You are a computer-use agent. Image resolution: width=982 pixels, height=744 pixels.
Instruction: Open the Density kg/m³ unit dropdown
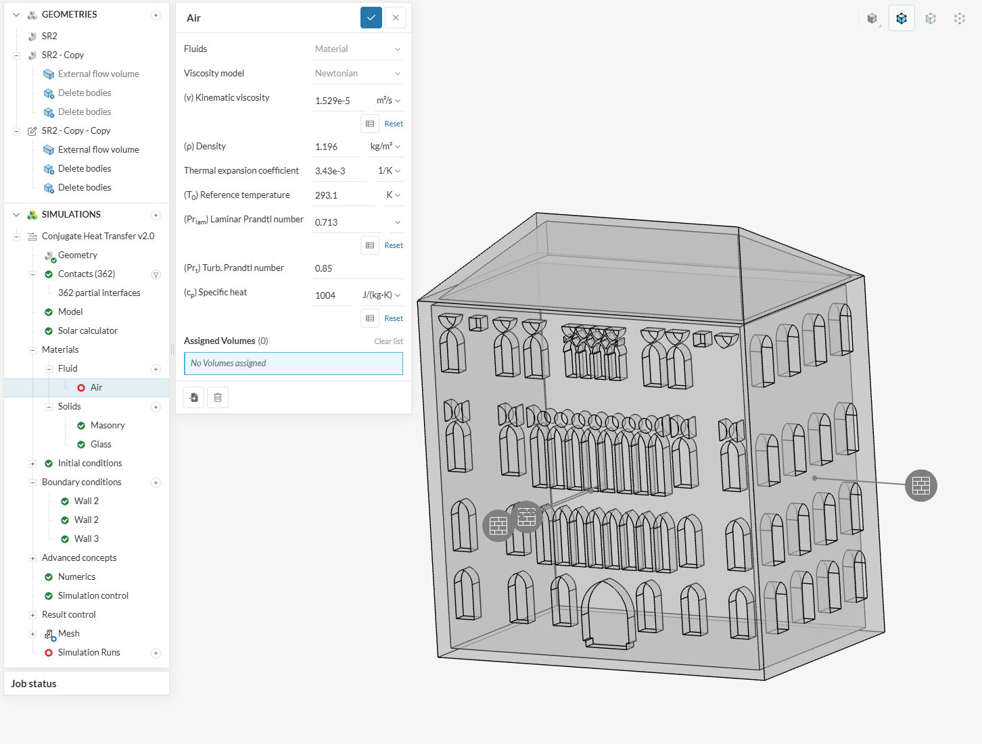click(385, 147)
